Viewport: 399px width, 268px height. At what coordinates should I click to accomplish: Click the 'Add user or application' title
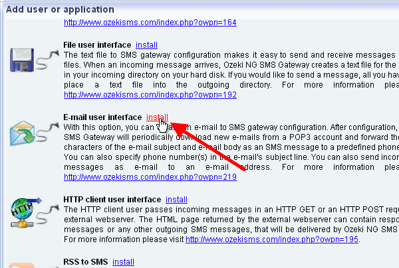point(60,9)
